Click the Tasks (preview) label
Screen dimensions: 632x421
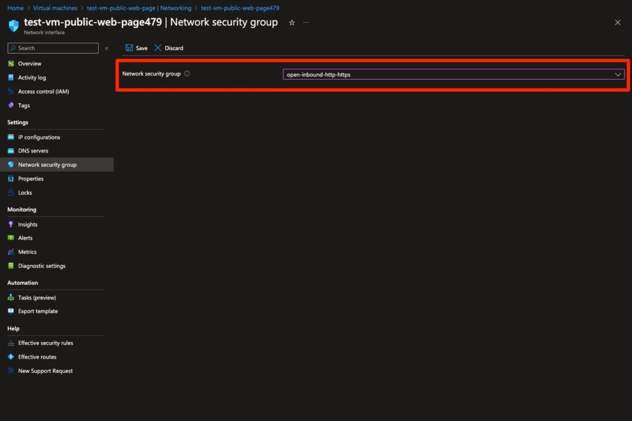tap(37, 298)
